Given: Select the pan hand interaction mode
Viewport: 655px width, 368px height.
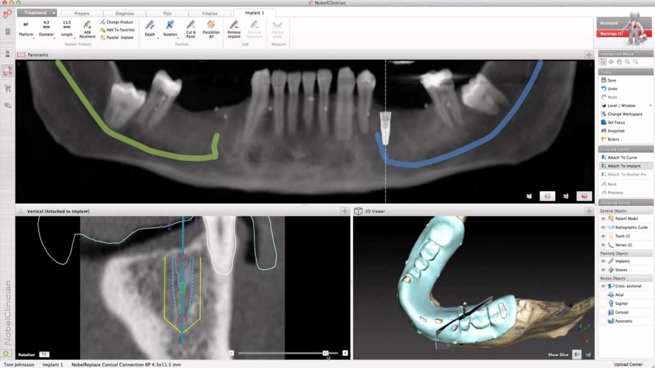Looking at the screenshot, I should (619, 62).
